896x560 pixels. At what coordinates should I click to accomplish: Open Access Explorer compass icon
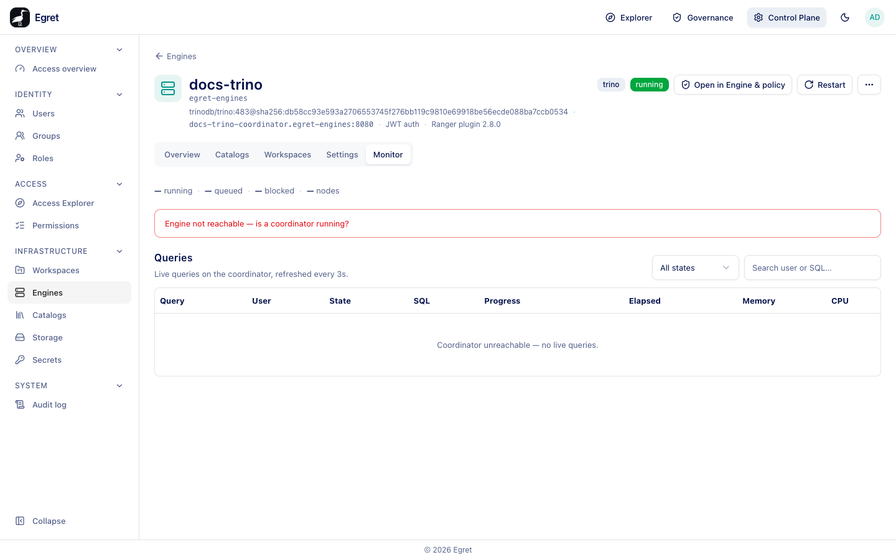pos(20,203)
